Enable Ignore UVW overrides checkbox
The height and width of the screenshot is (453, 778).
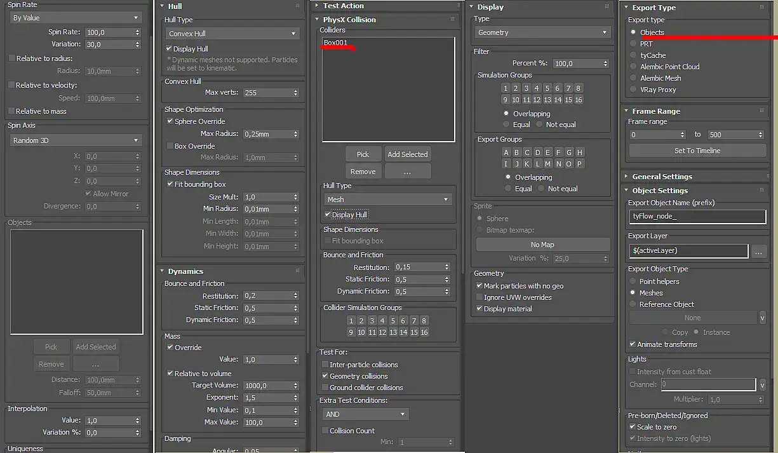[479, 297]
